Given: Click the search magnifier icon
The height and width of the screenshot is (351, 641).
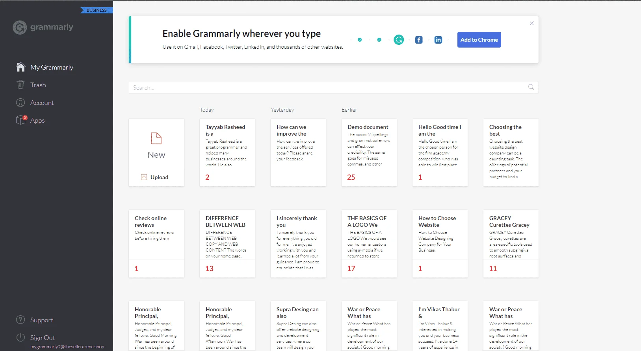Looking at the screenshot, I should (531, 87).
